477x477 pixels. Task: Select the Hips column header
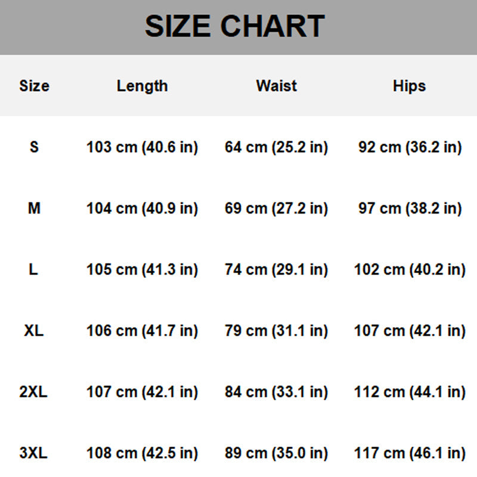[409, 86]
